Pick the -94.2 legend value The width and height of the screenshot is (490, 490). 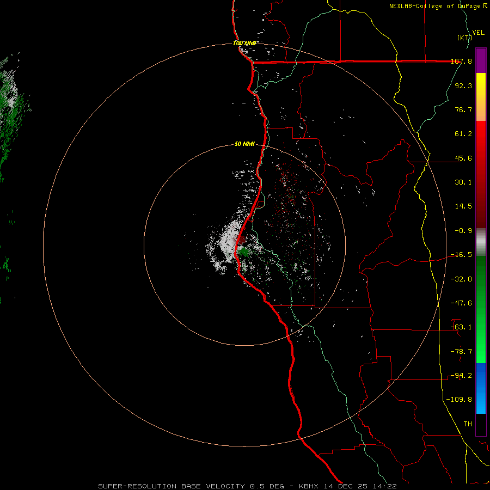tap(461, 376)
